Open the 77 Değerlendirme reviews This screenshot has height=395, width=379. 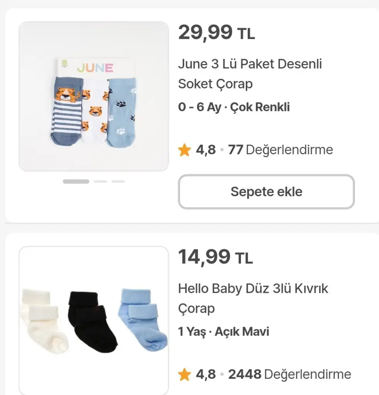click(x=280, y=150)
